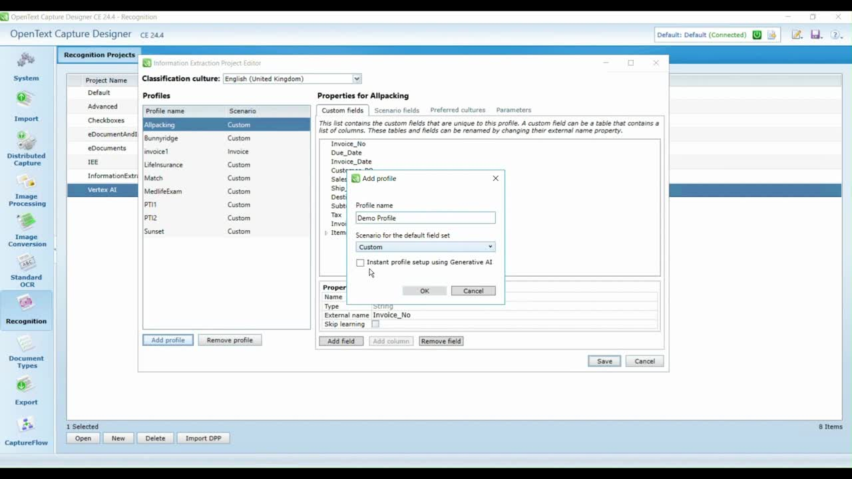Select the Invoice_No custom field
Image resolution: width=852 pixels, height=479 pixels.
348,144
